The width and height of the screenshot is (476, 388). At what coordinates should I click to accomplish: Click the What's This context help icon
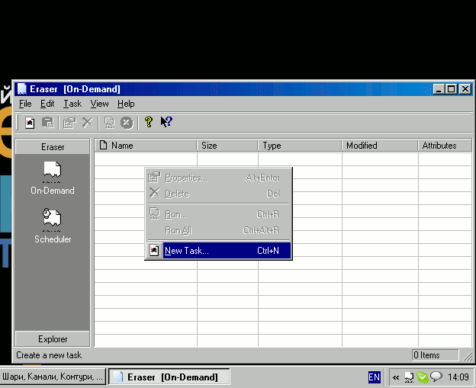[166, 122]
